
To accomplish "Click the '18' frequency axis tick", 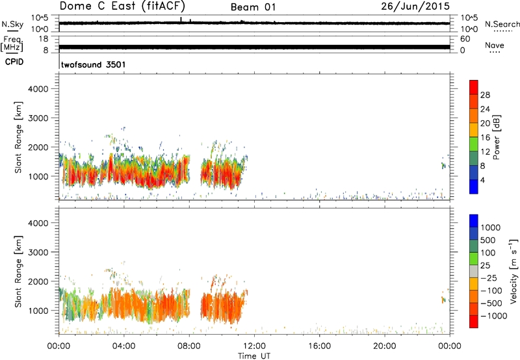I will point(44,39).
